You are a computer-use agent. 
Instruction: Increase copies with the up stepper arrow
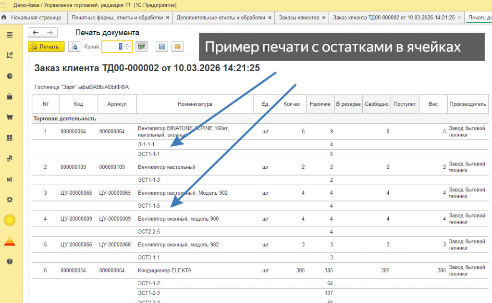(127, 44)
